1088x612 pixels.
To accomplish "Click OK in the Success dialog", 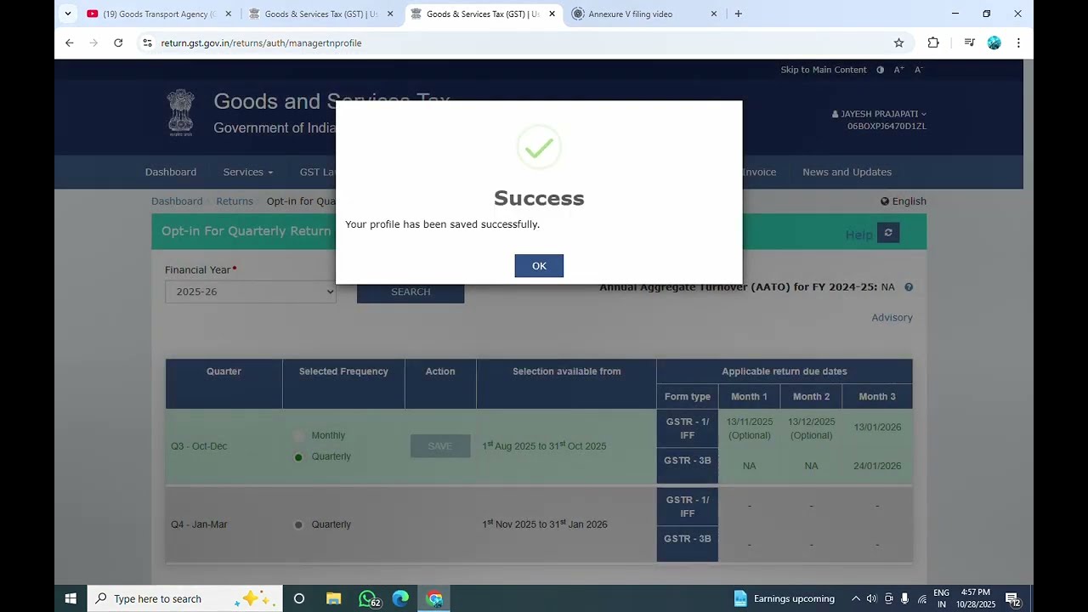I will (x=539, y=266).
